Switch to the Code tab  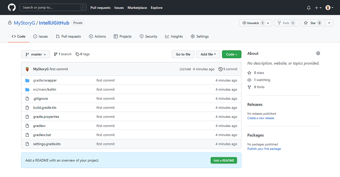(x=19, y=36)
